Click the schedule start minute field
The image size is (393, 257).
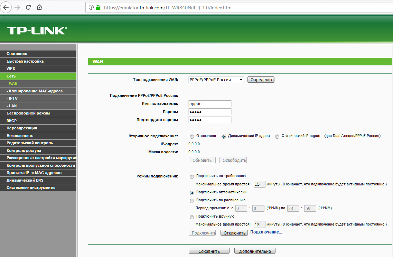(258, 208)
